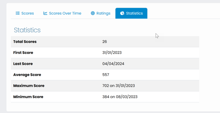
Task: Select the Last Score row label
Action: click(x=23, y=64)
